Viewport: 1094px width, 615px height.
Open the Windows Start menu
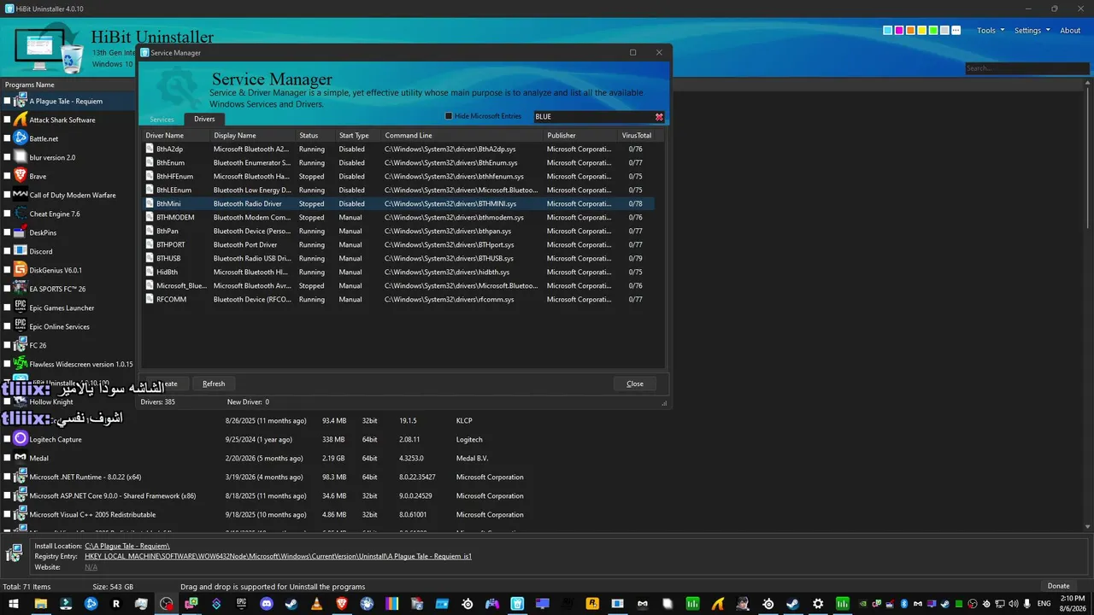[14, 604]
